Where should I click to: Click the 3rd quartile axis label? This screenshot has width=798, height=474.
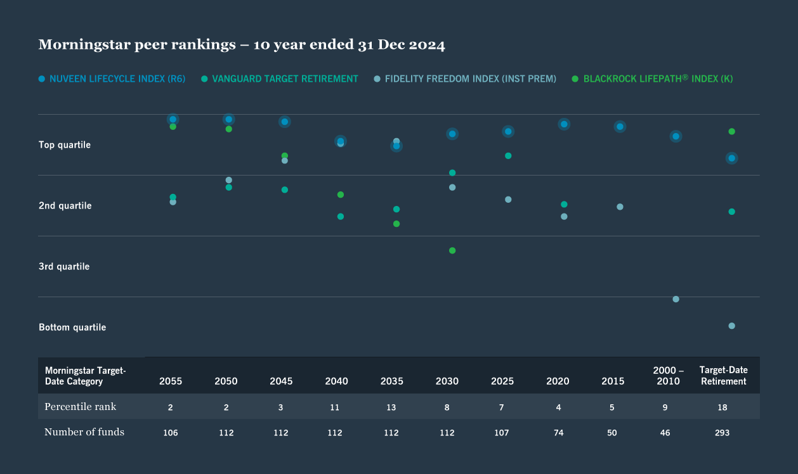tap(64, 267)
